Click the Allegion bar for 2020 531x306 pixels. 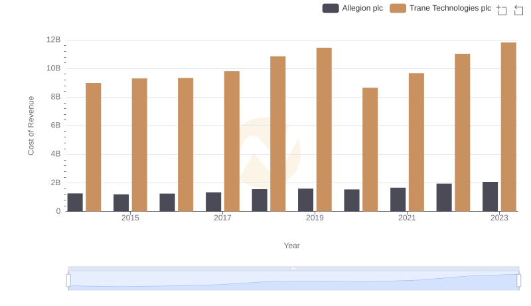pyautogui.click(x=352, y=200)
